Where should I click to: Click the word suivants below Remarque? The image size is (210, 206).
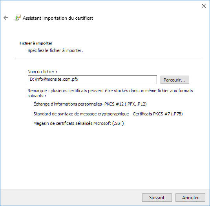(x=35, y=96)
